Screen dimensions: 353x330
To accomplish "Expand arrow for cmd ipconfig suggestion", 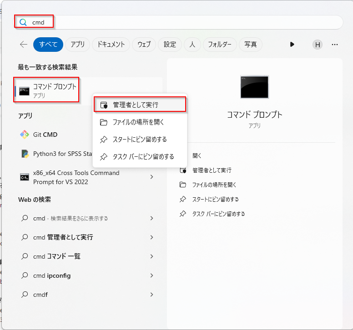I will click(x=152, y=275).
